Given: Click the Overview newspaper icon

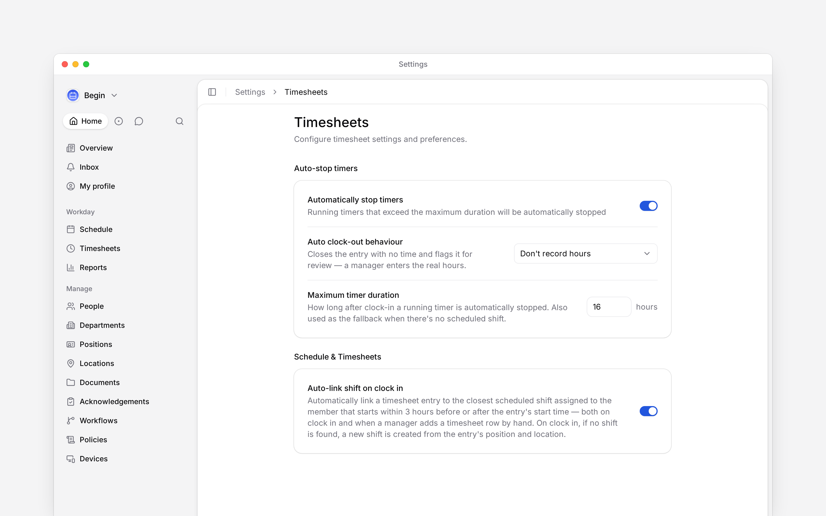Looking at the screenshot, I should [71, 148].
